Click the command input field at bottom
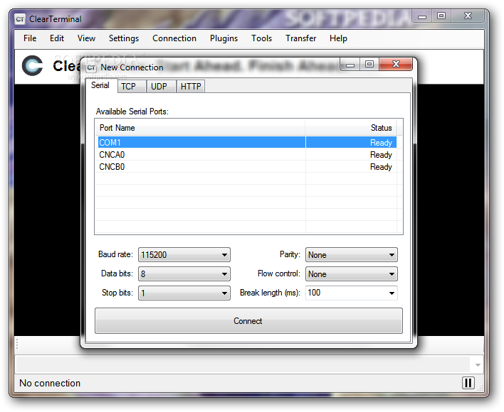 click(243, 365)
